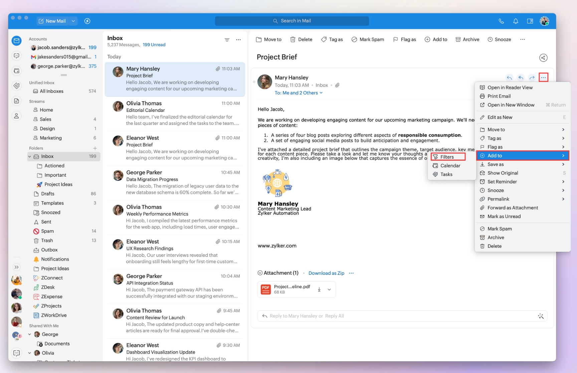Expand the Set Reminder submenu
Screen dimensions: 577x373
point(523,182)
